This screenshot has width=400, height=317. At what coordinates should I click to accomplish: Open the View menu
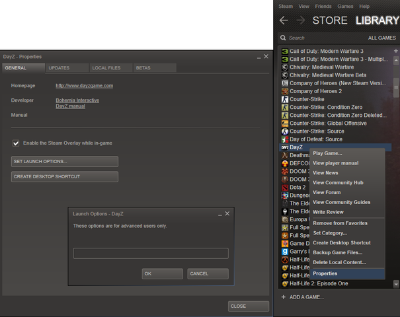pos(304,7)
